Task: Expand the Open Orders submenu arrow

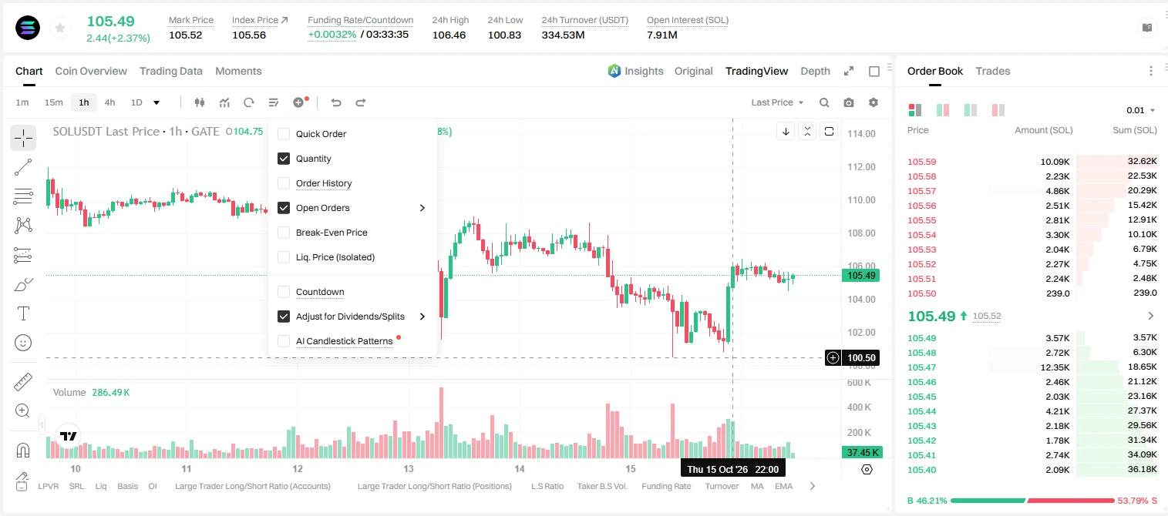Action: click(x=422, y=208)
